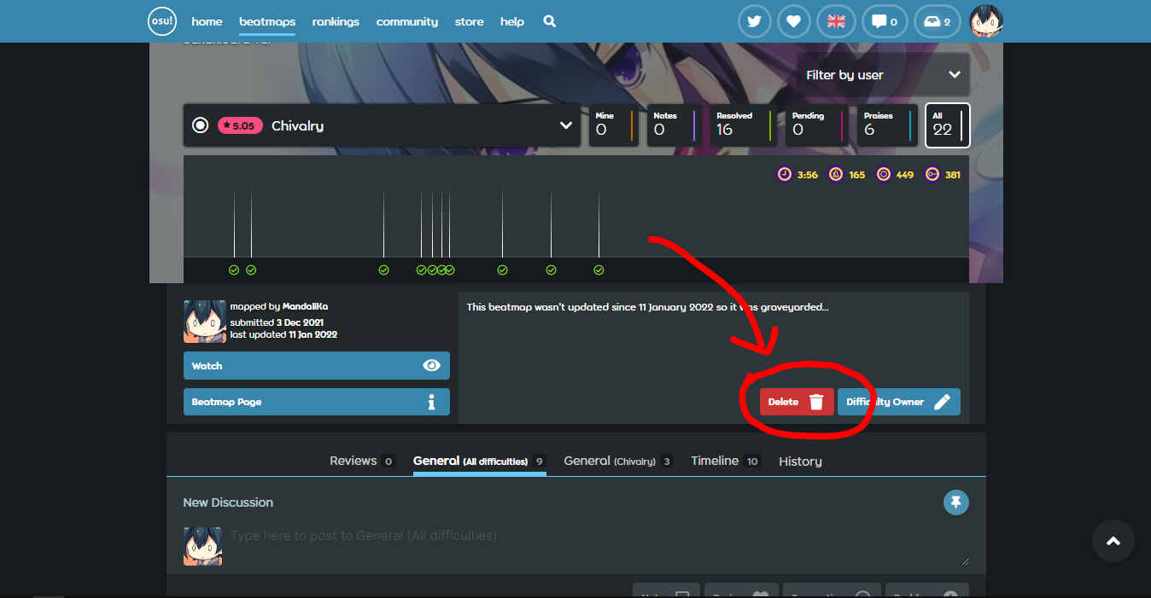
Task: Show All 22 discussions counter
Action: coord(947,125)
